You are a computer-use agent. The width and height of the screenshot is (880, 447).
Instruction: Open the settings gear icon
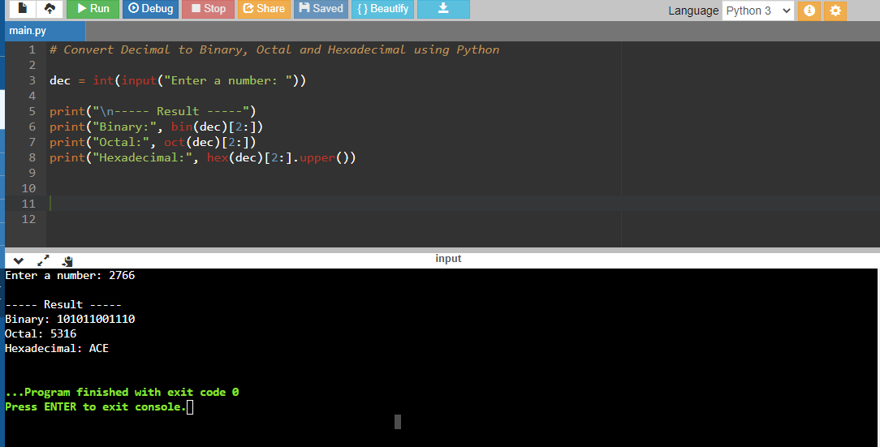pos(835,11)
